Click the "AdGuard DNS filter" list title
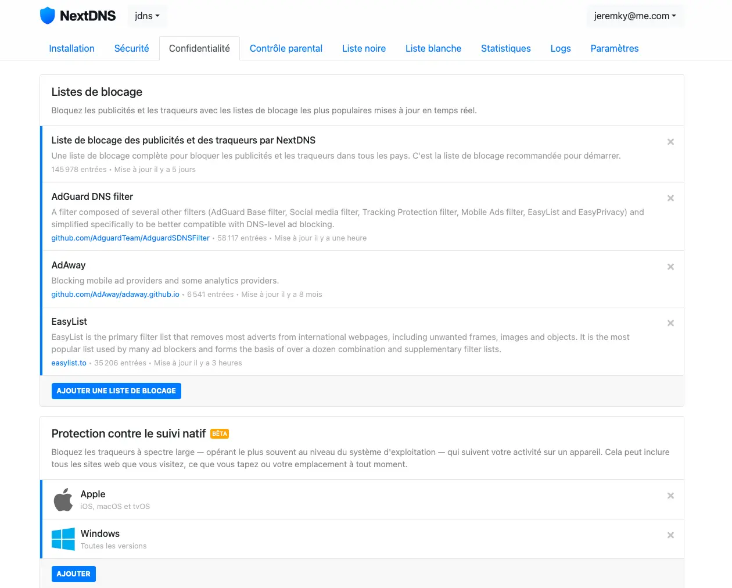Image resolution: width=732 pixels, height=588 pixels. pos(92,196)
